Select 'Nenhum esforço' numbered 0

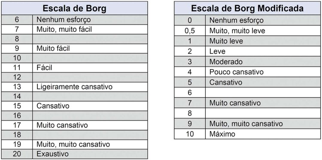(x=247, y=20)
